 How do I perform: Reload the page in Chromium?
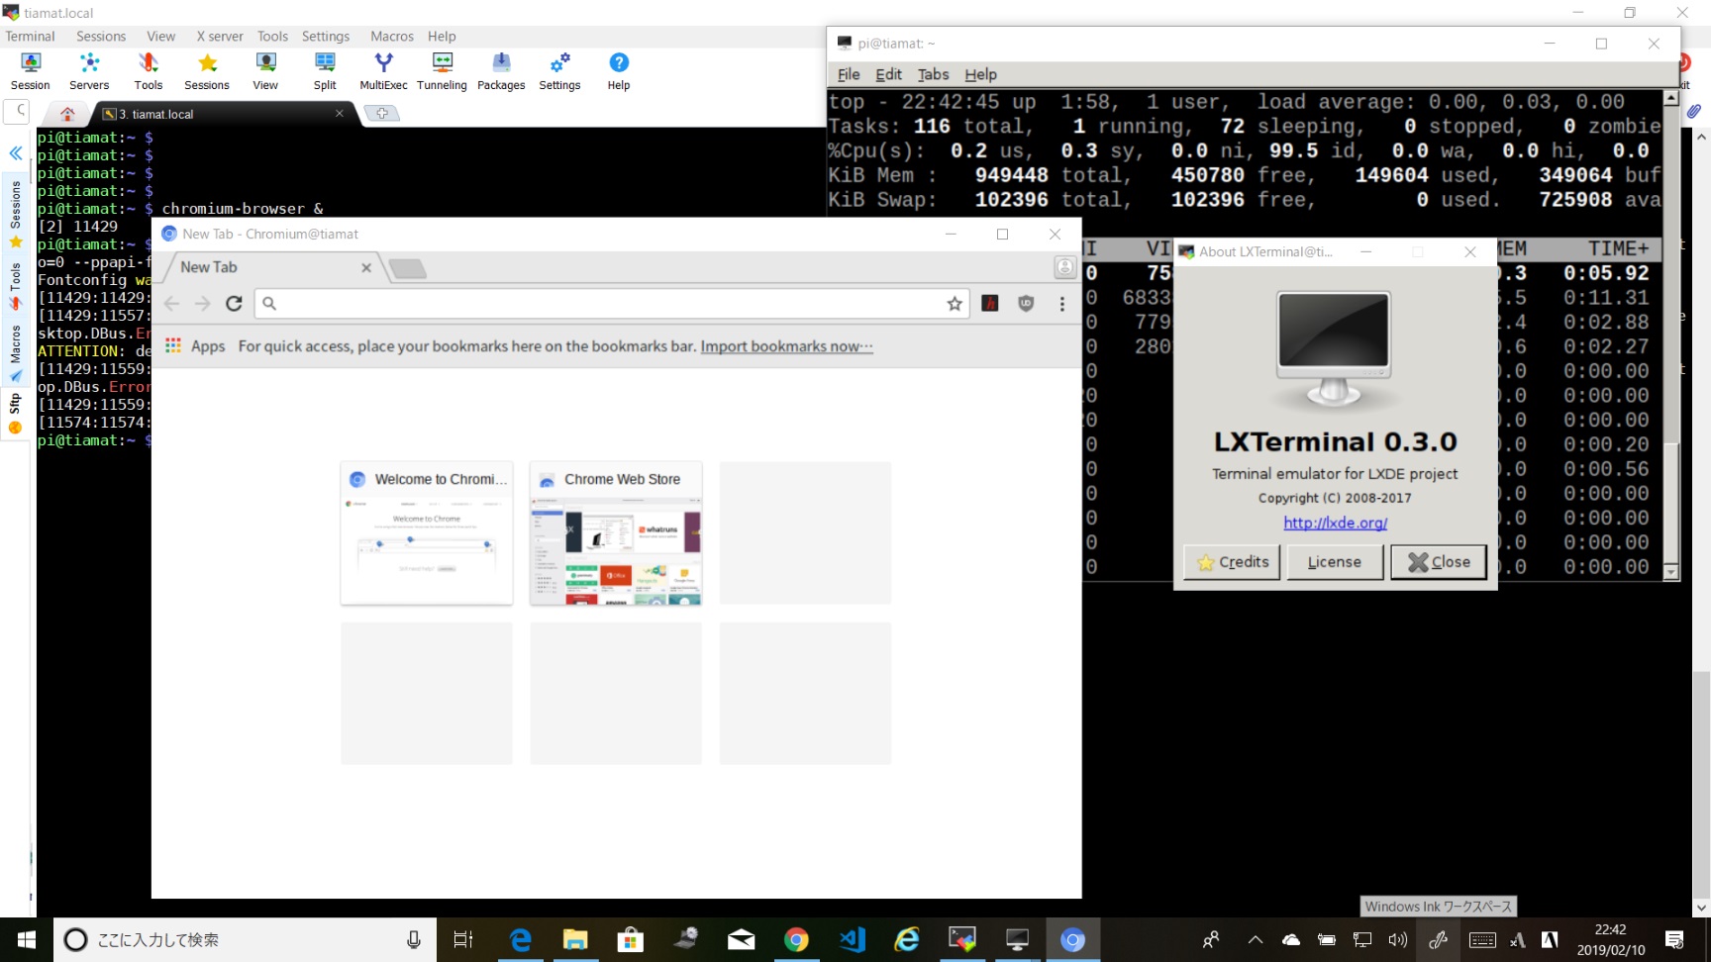tap(234, 304)
